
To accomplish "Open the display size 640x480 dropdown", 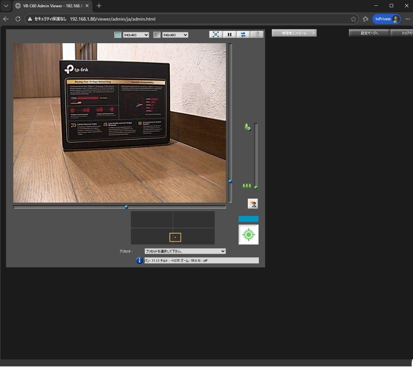I will click(175, 35).
